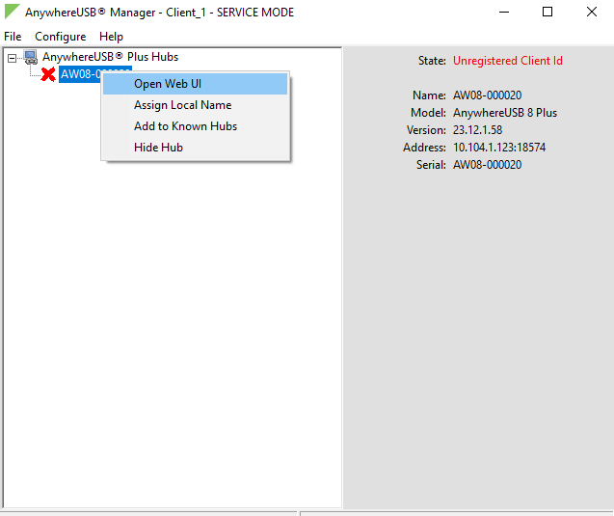614x516 pixels.
Task: Click the Serial value AW08-000020
Action: pyautogui.click(x=487, y=165)
